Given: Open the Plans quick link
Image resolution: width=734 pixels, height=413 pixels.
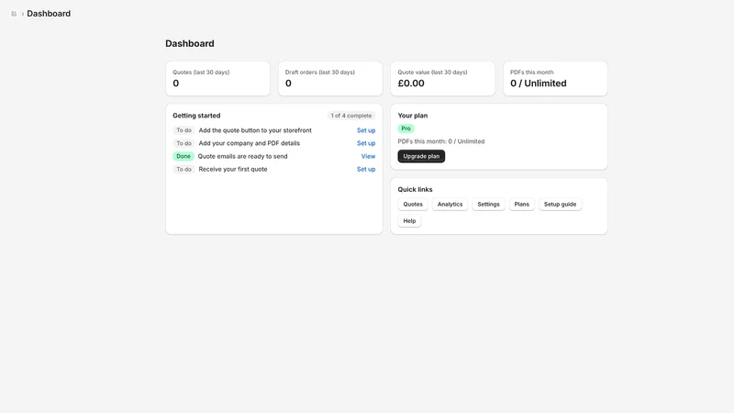Looking at the screenshot, I should (x=521, y=204).
